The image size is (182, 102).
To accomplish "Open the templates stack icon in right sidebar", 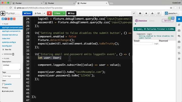I will 179,25.
